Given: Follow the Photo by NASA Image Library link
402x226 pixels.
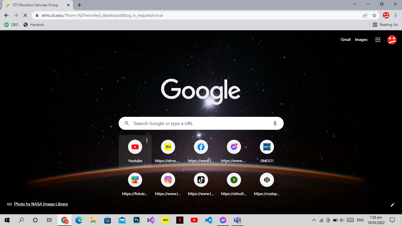Looking at the screenshot, I should 41,204.
